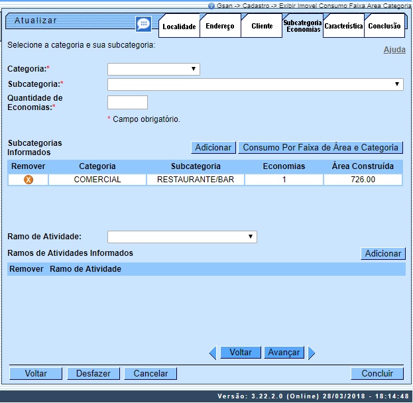Focus the Quantidade de Economias input field

coord(127,102)
